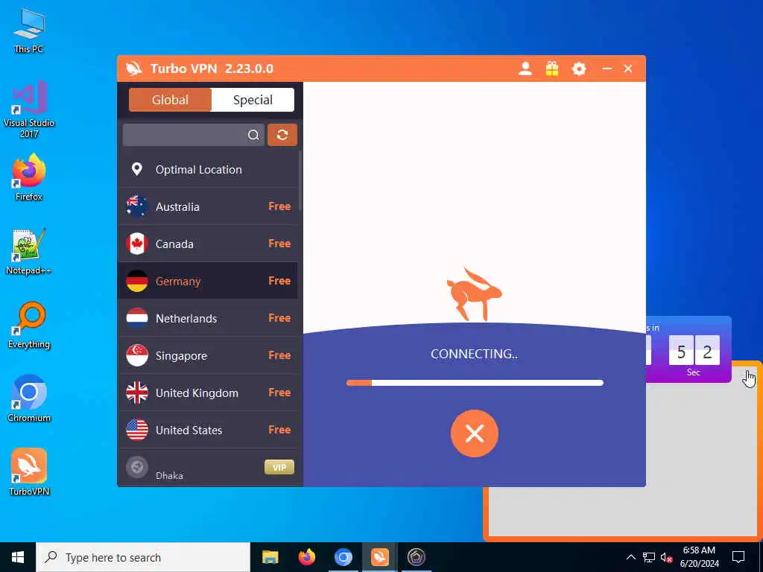Image resolution: width=763 pixels, height=572 pixels.
Task: Click the Germany flag icon
Action: click(x=137, y=281)
